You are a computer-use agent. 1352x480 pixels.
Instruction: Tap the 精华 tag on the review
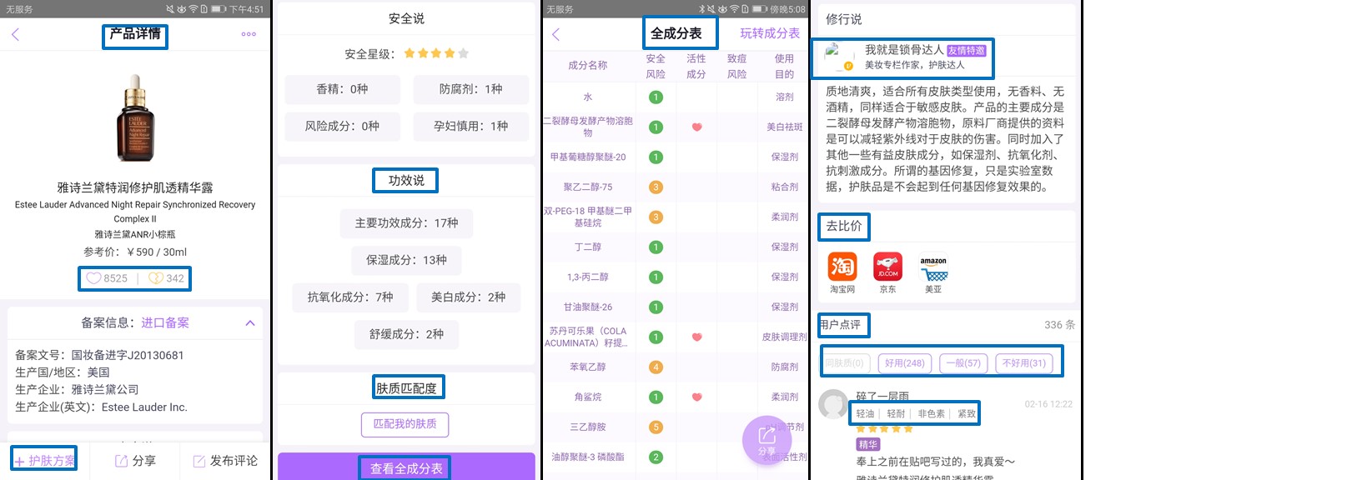pos(868,445)
